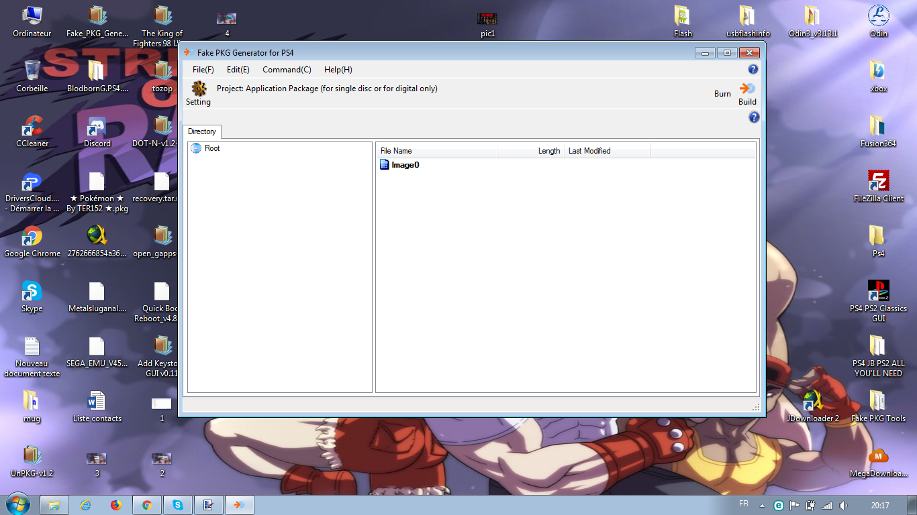Select the FileZilla Client shortcut
This screenshot has height=515, width=917.
click(x=878, y=186)
